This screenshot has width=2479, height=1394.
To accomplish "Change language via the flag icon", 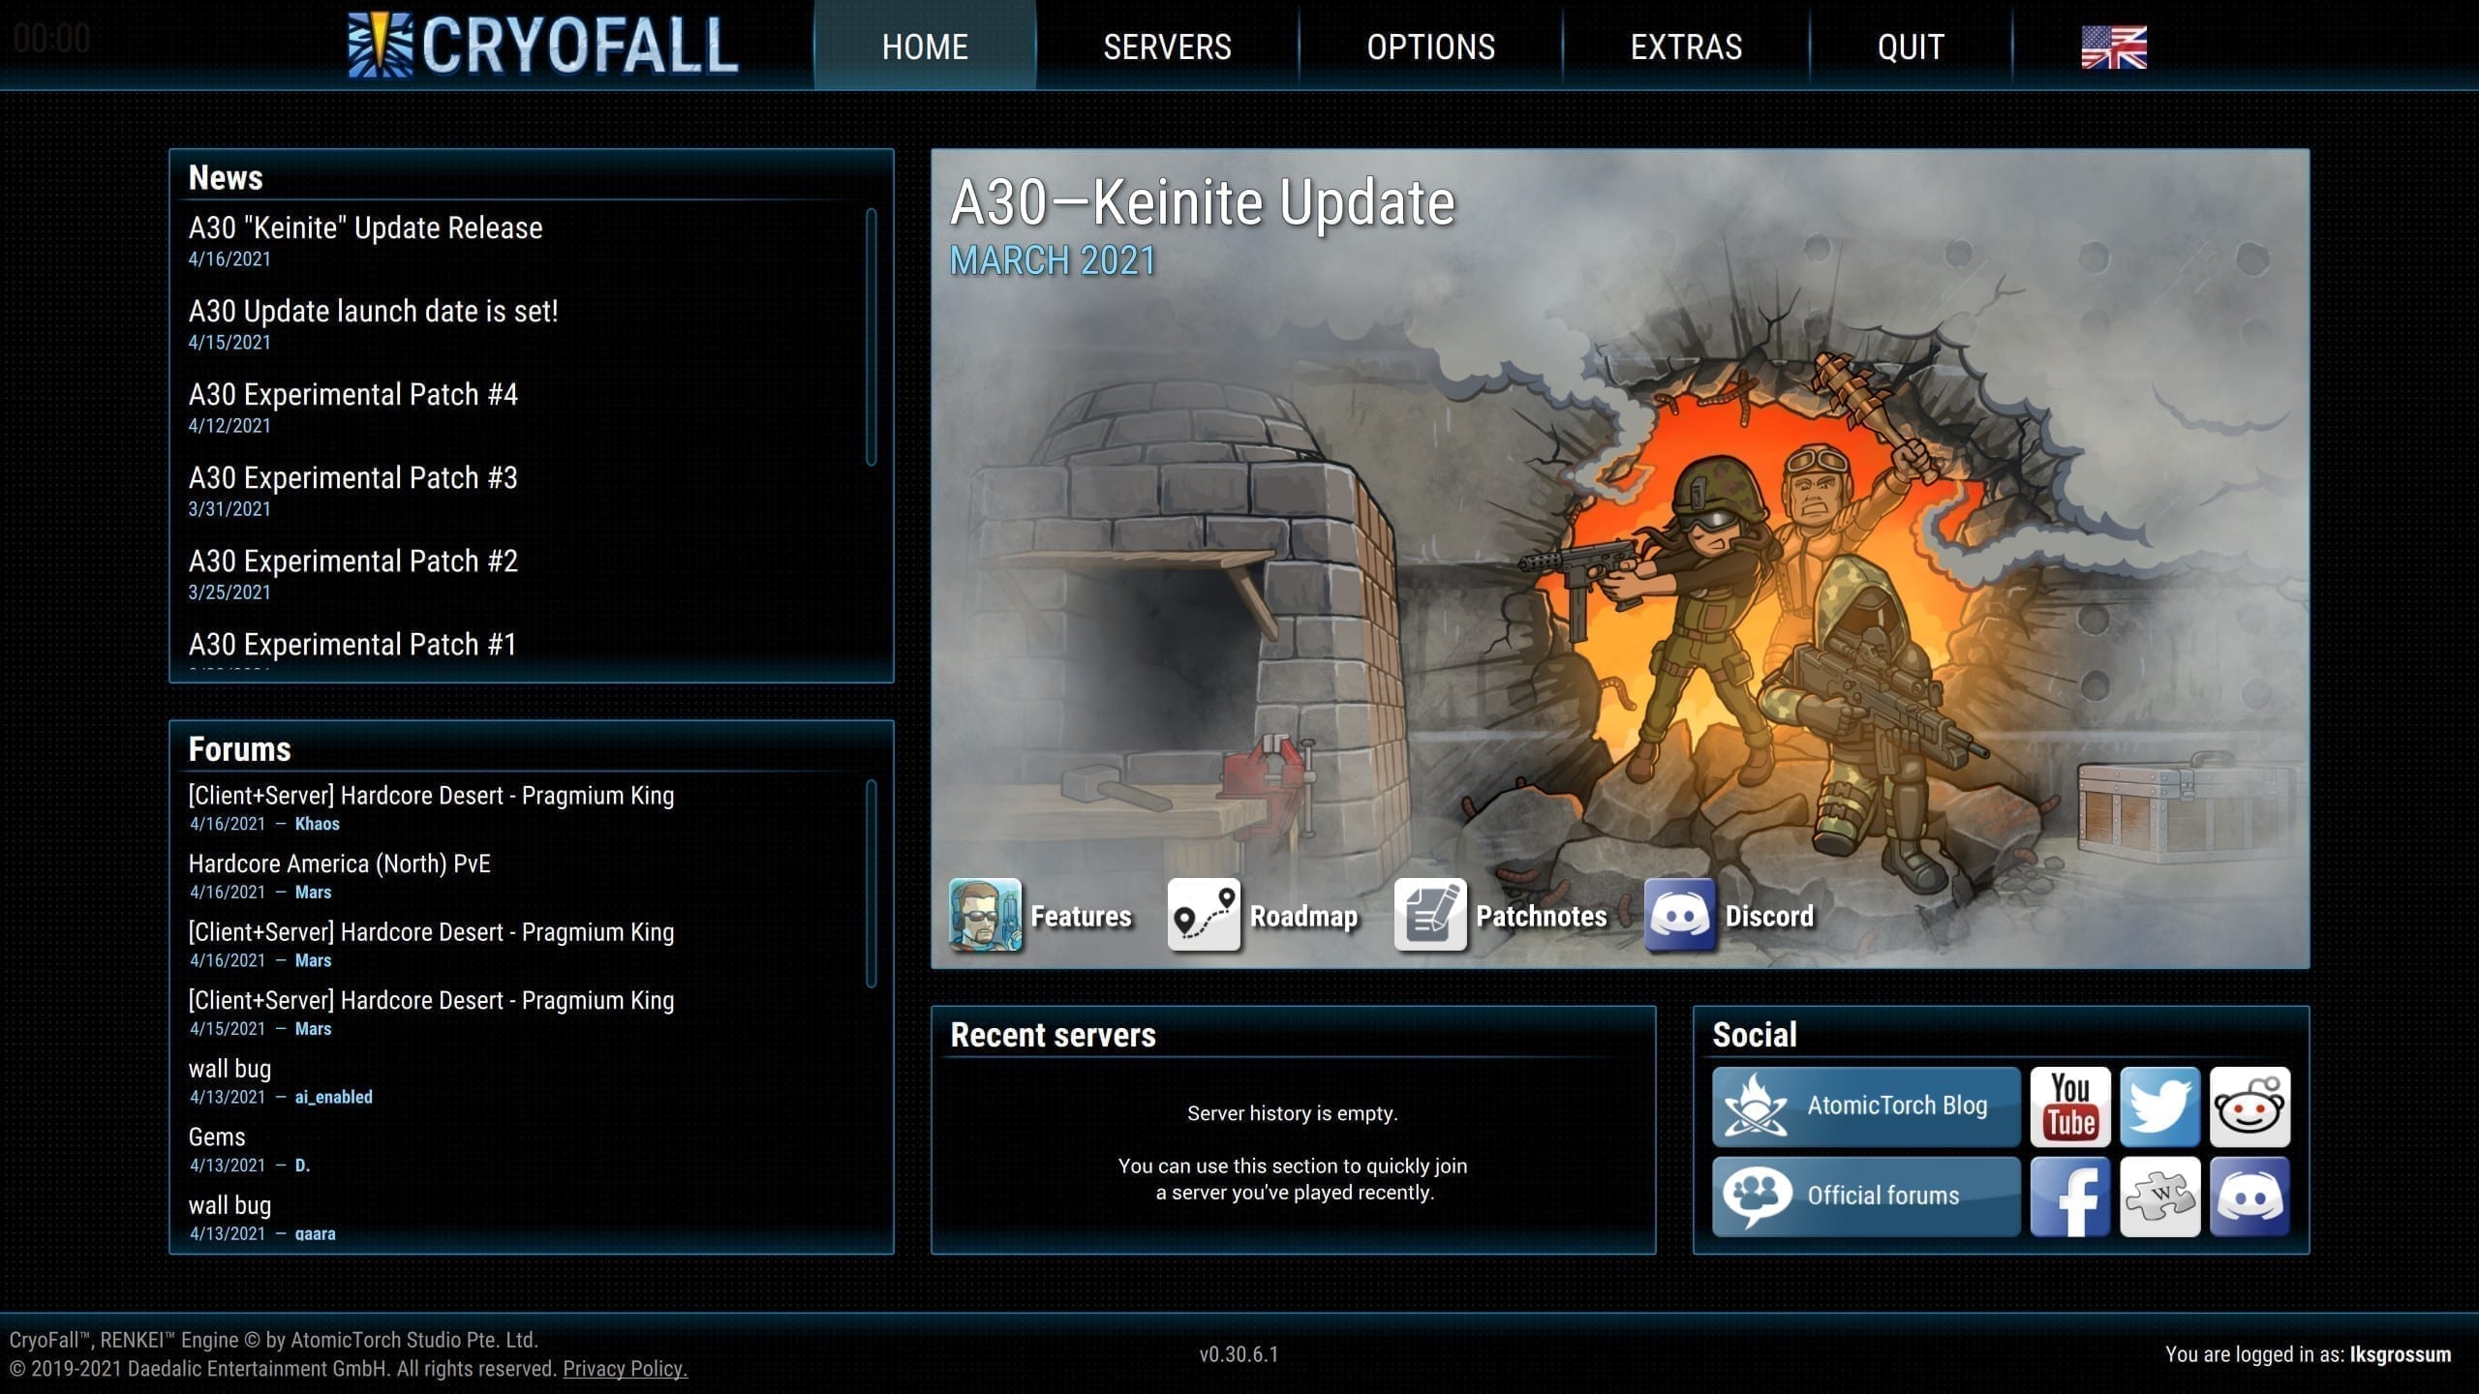I will pyautogui.click(x=2114, y=46).
